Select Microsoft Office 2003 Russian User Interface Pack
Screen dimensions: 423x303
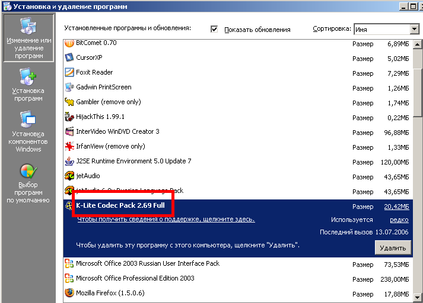pos(238,263)
